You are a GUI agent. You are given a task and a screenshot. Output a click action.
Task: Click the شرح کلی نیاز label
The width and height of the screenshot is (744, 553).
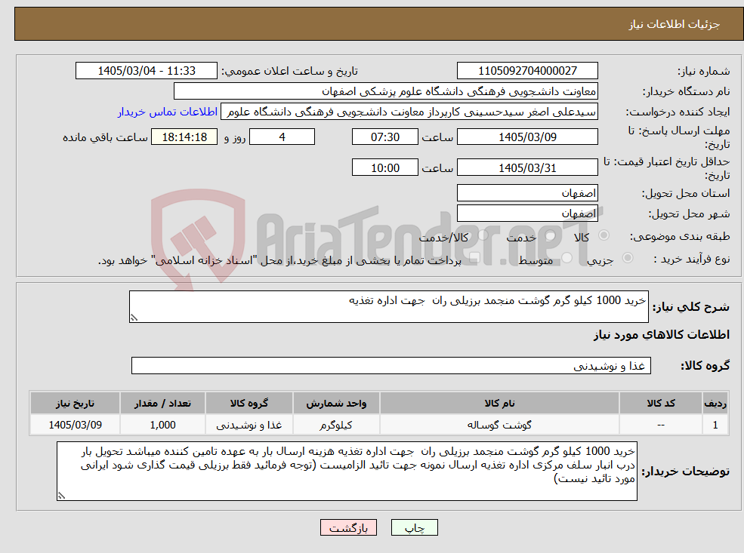(x=691, y=307)
